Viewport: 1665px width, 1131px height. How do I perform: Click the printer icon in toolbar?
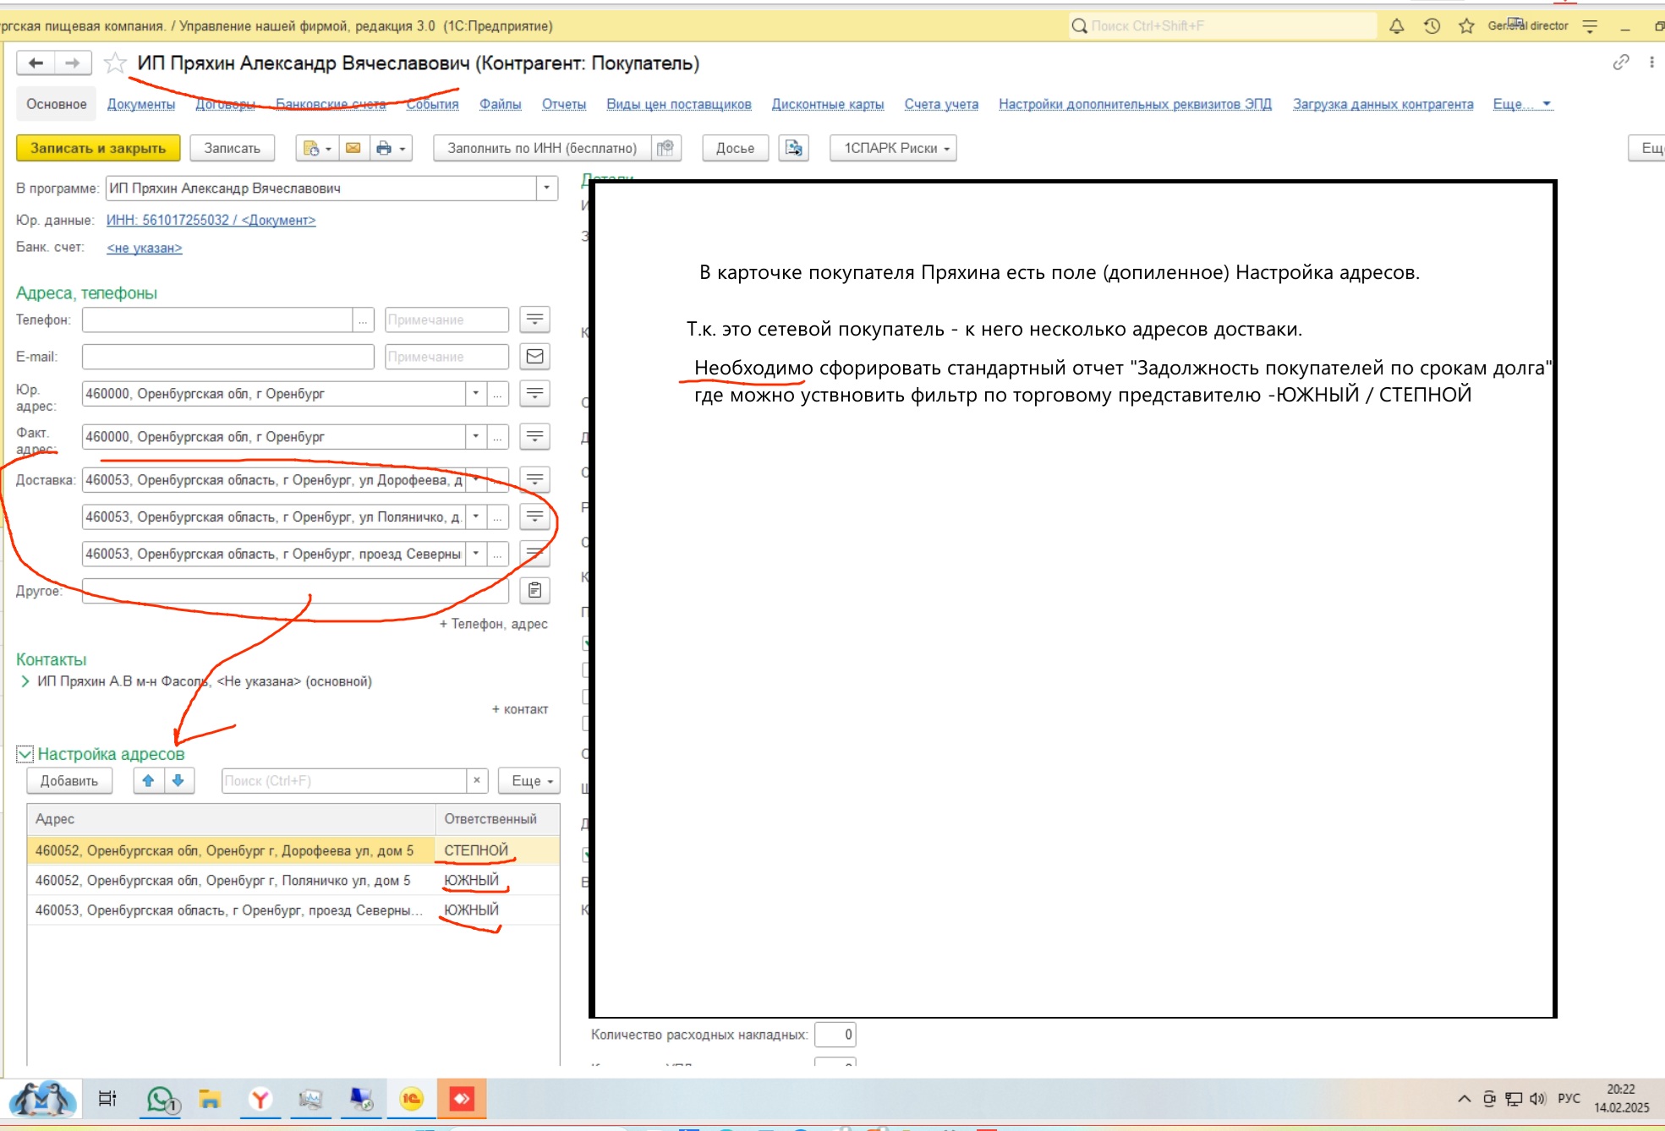pyautogui.click(x=384, y=148)
